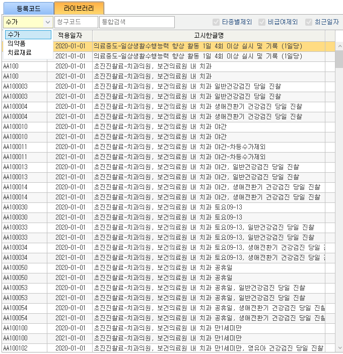Viewport: 343px width, 354px height.
Task: Switch to the 등록코드 tab
Action: click(x=28, y=8)
